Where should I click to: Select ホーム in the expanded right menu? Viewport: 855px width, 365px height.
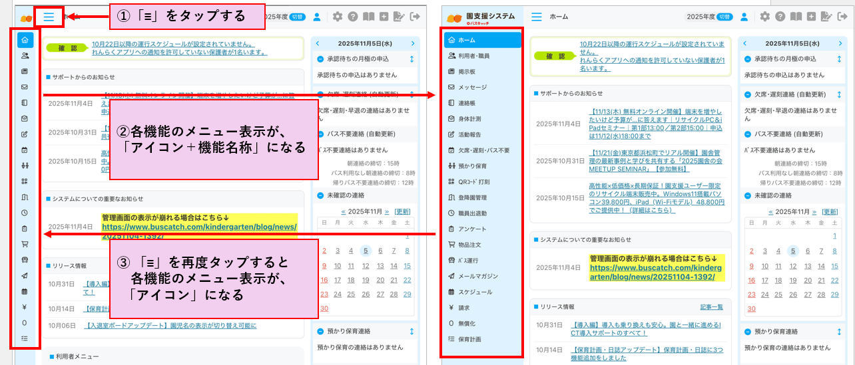tap(483, 40)
